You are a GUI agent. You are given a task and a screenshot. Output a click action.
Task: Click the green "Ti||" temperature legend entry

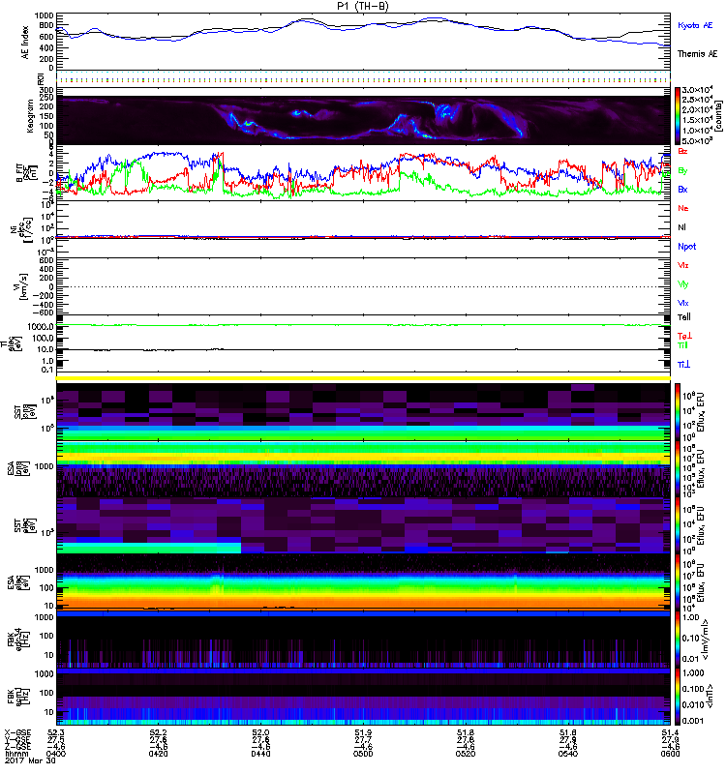click(682, 345)
